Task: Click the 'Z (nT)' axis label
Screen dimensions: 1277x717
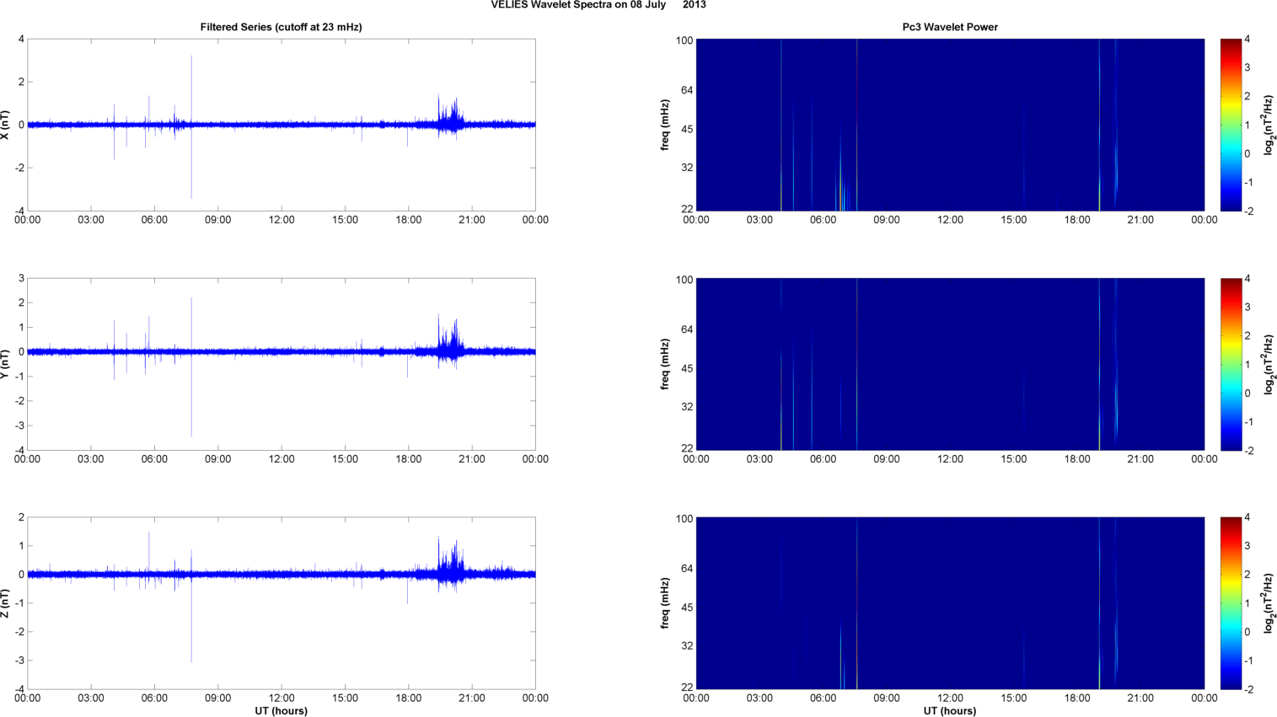Action: click(6, 603)
